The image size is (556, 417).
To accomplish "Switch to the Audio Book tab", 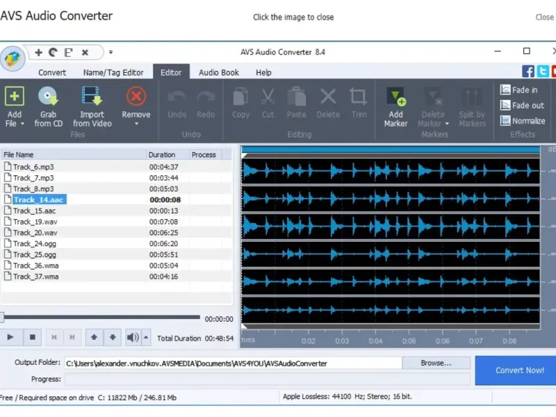I will 219,72.
